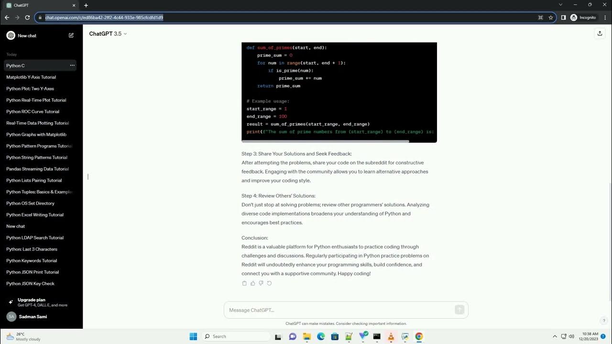Open Google Chrome from the taskbar

click(419, 336)
